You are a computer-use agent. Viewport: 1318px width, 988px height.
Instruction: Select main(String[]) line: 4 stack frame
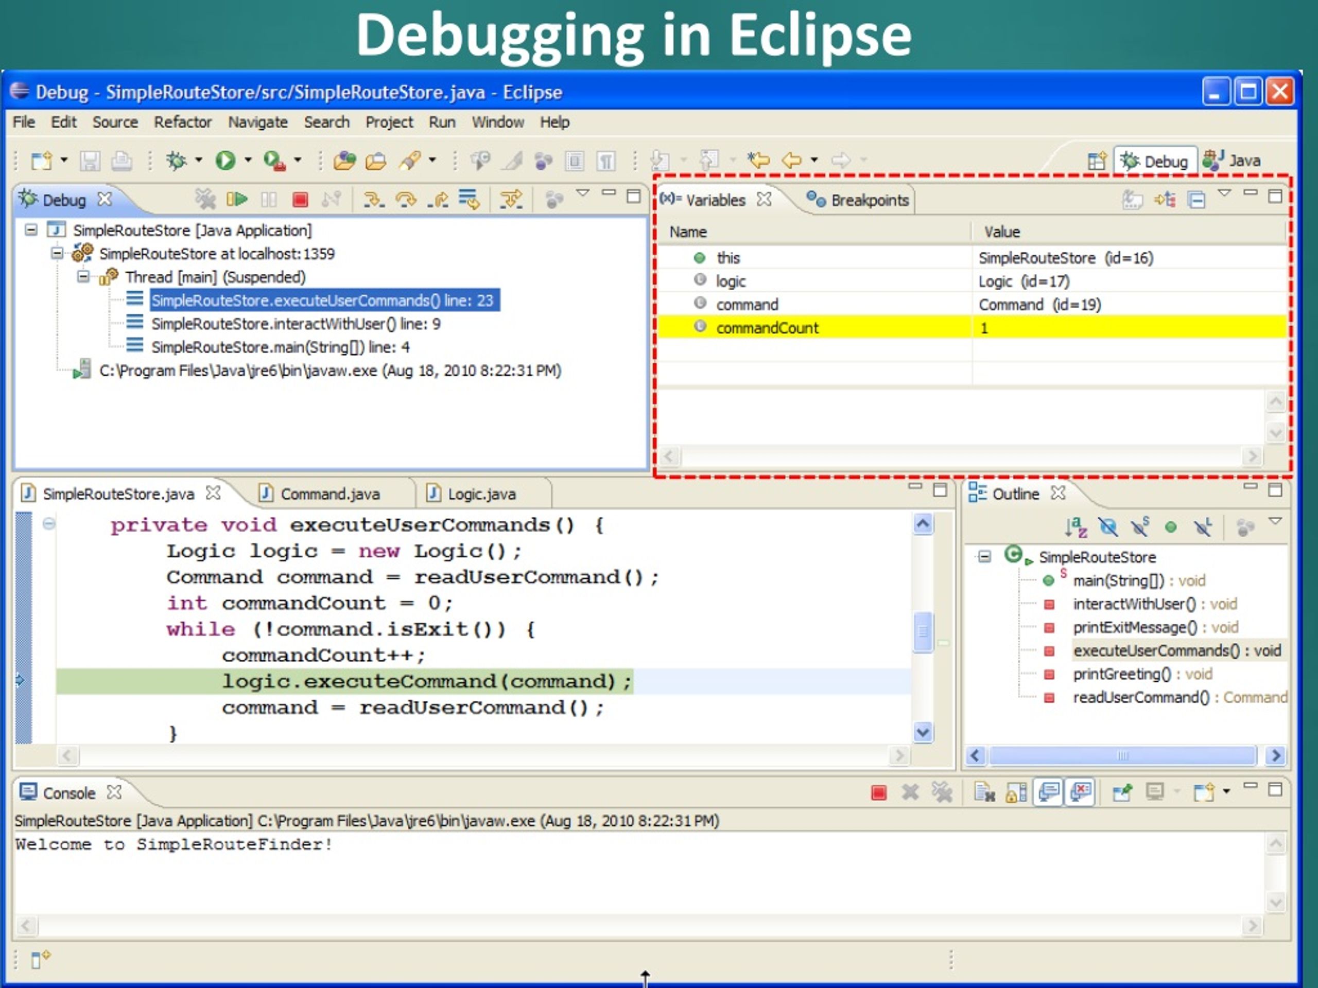coord(280,347)
